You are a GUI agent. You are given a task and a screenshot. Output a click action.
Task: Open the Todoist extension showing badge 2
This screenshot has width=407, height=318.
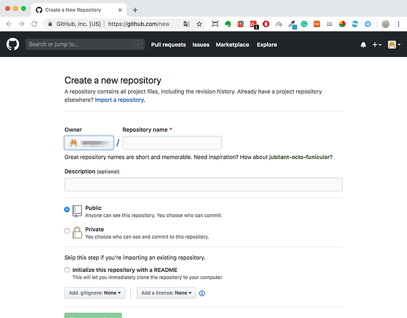pyautogui.click(x=253, y=24)
